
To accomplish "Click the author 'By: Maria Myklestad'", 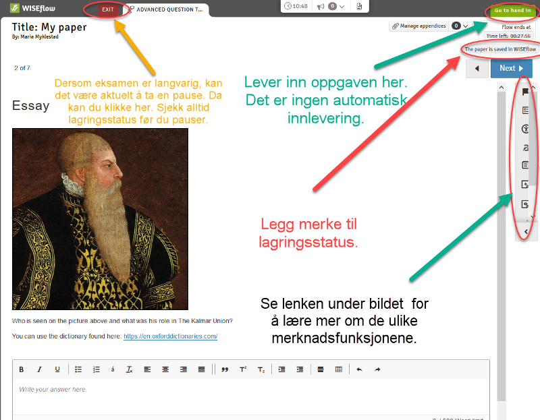I will click(35, 36).
